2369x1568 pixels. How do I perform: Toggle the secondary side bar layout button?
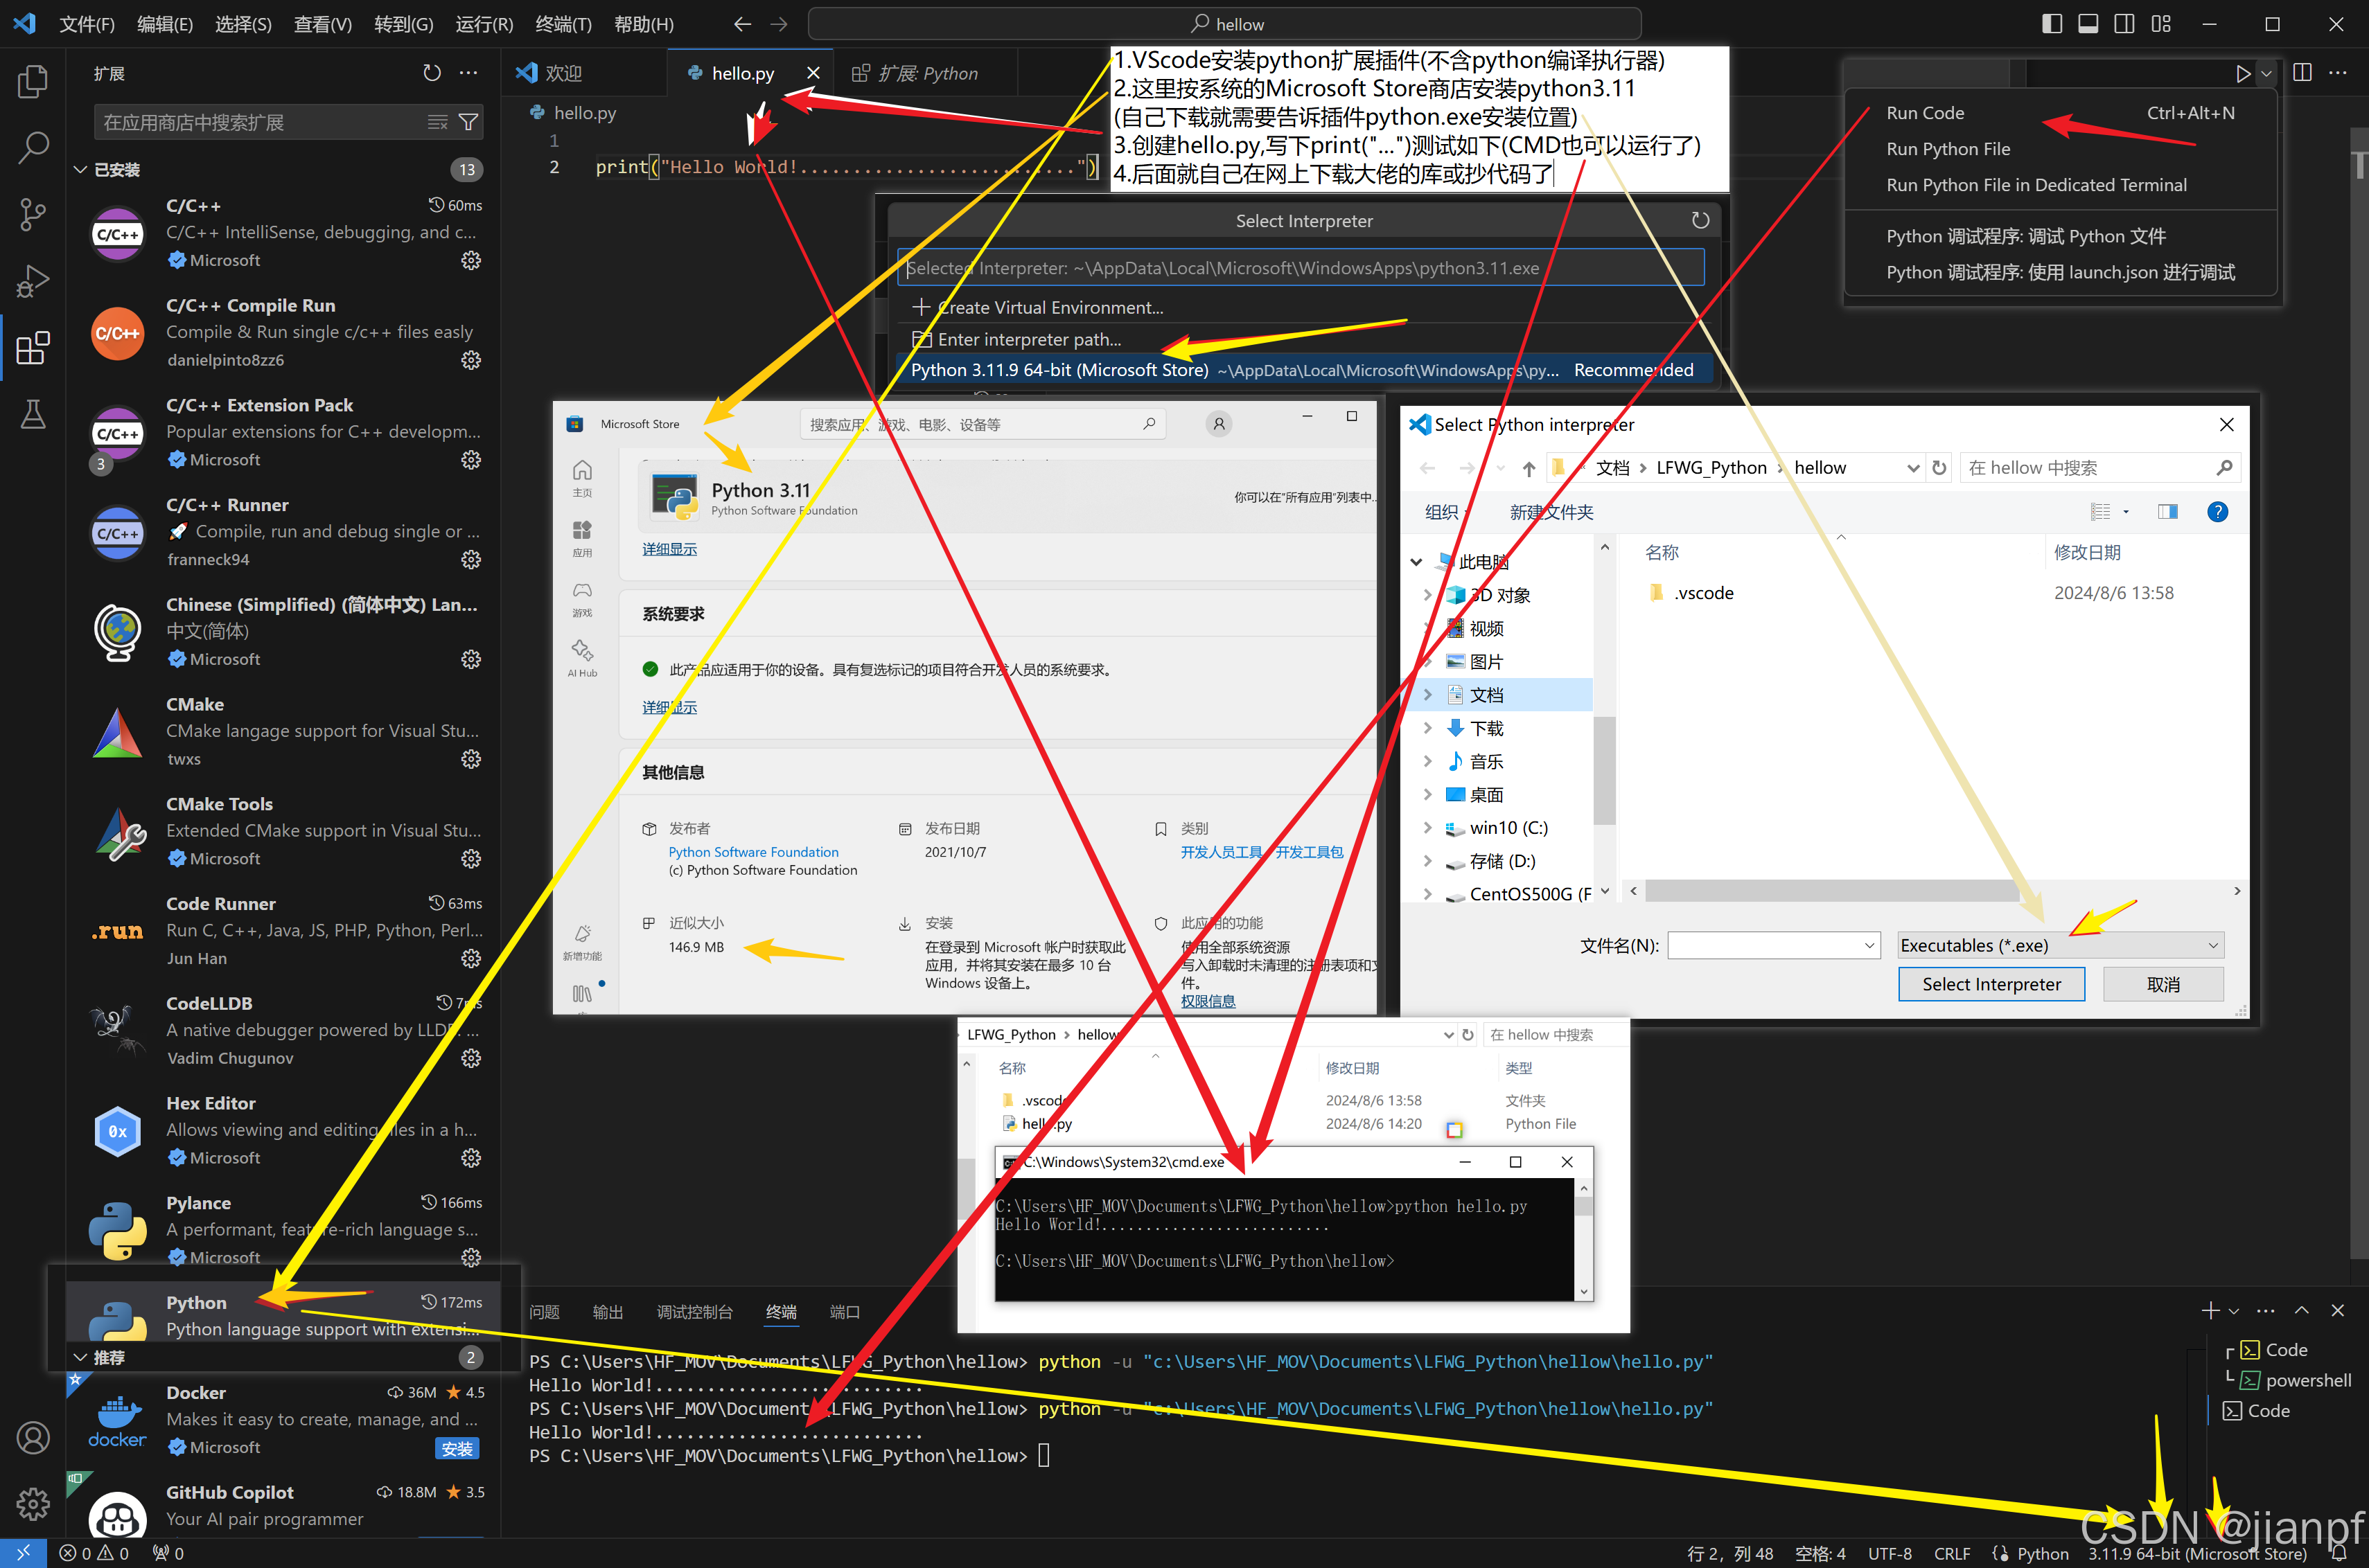2124,24
